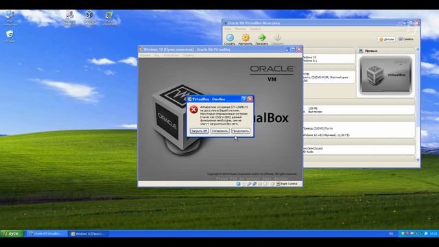Open Настроить settings gear in VirtualBox Manager
439x247 pixels.
pos(246,38)
